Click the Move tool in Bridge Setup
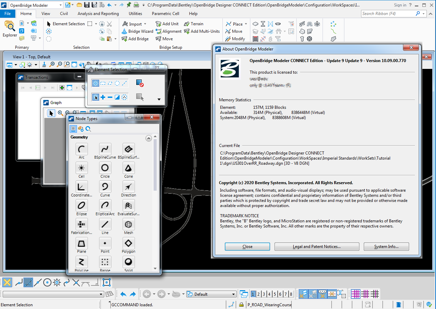Viewport: 436px width, 309px height. click(164, 39)
